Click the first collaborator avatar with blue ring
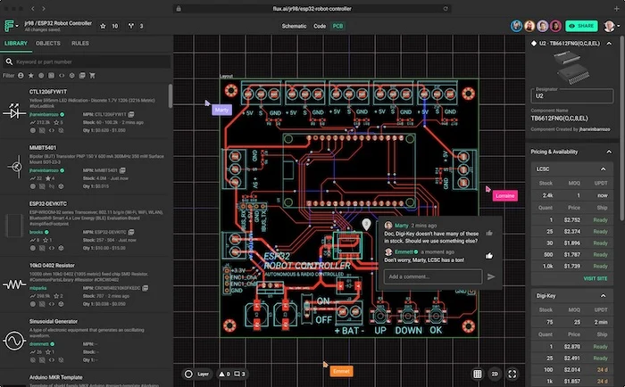625x387 pixels. 516,26
